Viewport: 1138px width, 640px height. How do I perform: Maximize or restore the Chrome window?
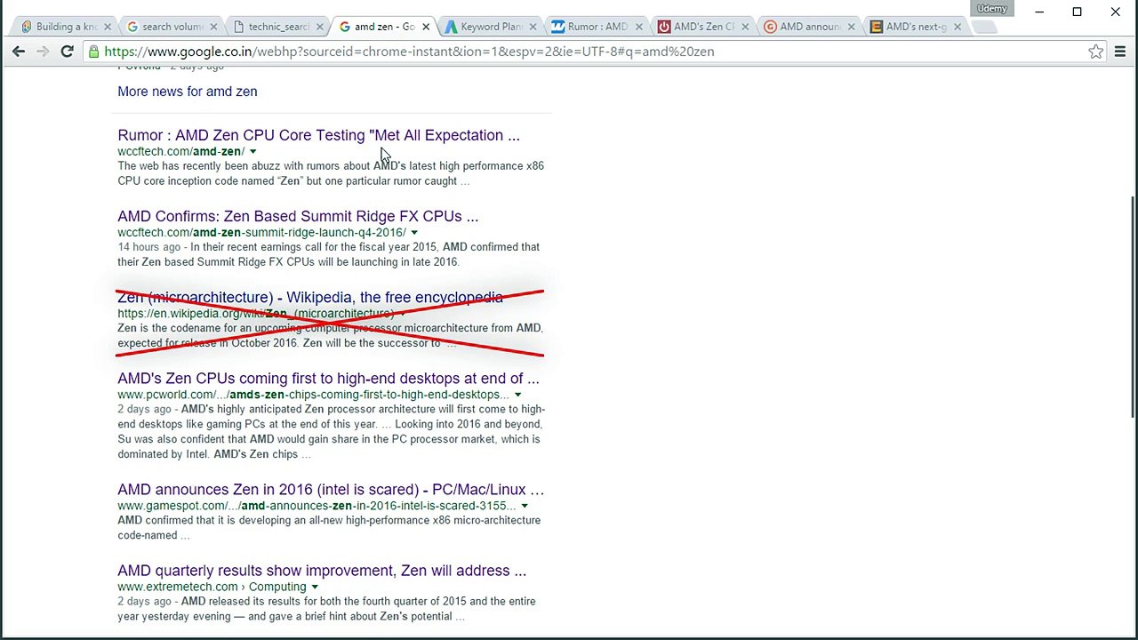point(1077,12)
